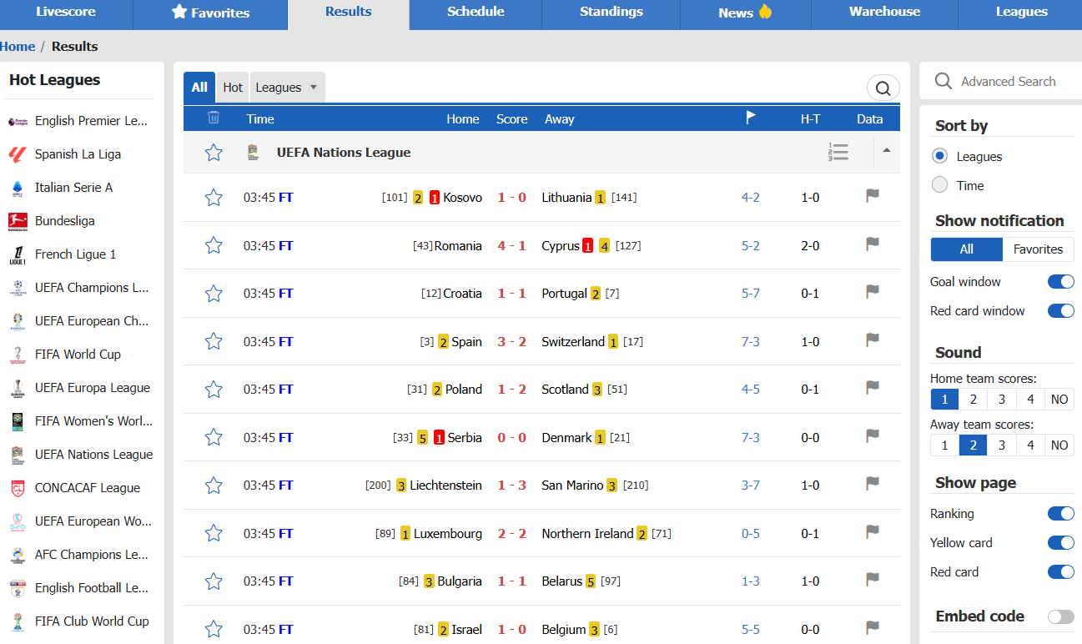Screen dimensions: 1082x644
Task: Select the Leagues sort radio button
Action: 940,156
